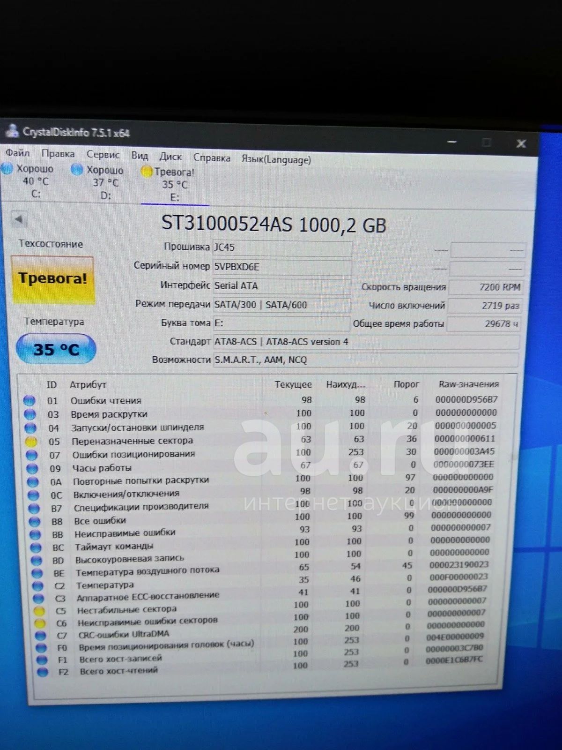562x750 pixels.
Task: Open the Правка menu
Action: click(58, 154)
